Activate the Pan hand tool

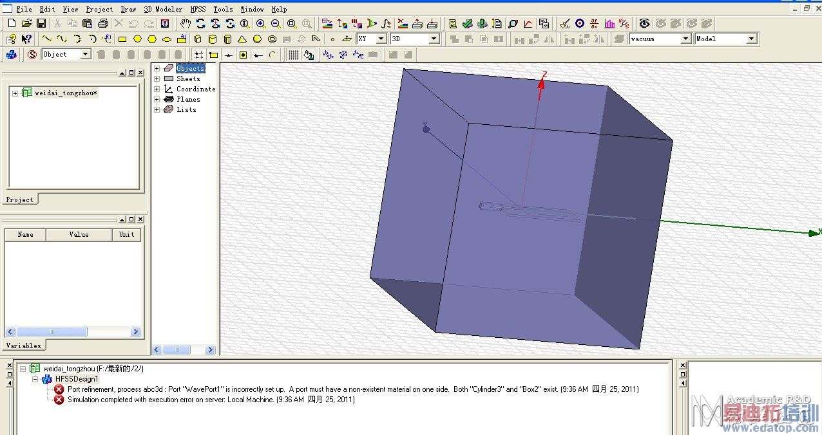coord(186,24)
